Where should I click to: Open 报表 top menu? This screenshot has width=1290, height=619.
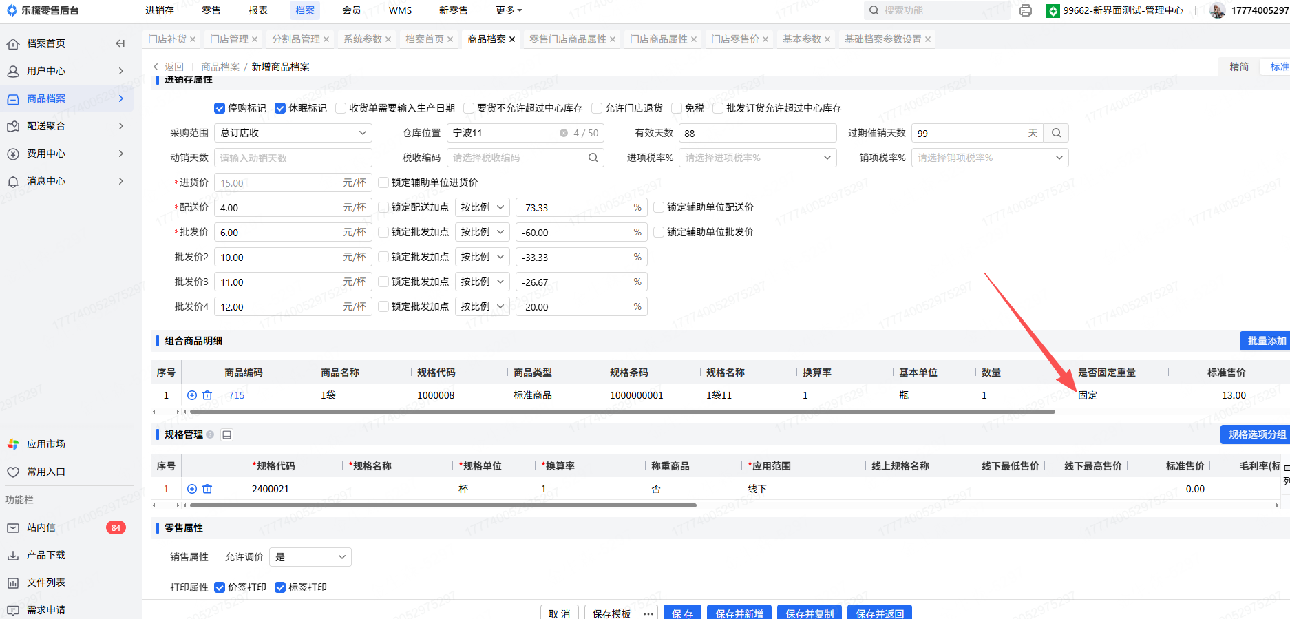point(258,10)
